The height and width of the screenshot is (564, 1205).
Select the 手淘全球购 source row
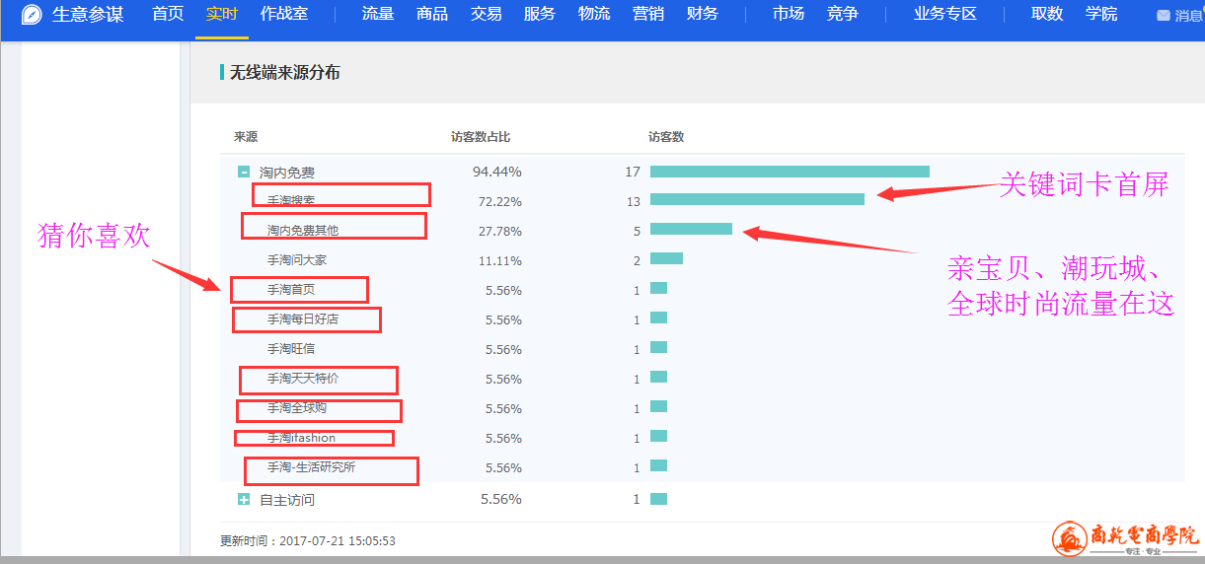click(297, 408)
